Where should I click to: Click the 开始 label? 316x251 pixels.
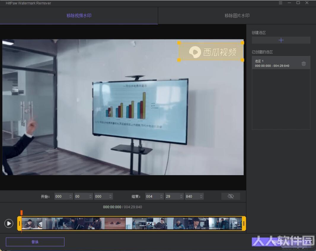(x=45, y=196)
